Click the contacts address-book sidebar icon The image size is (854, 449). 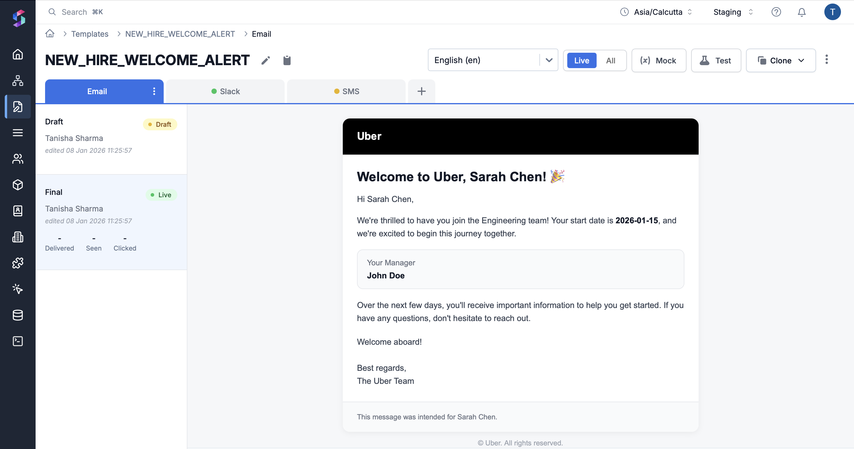tap(17, 211)
